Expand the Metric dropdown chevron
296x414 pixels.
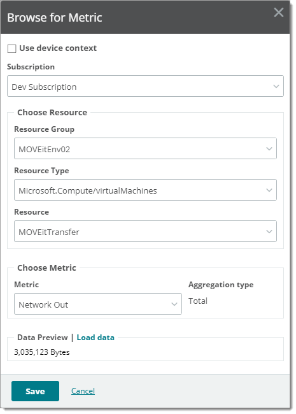coord(174,304)
